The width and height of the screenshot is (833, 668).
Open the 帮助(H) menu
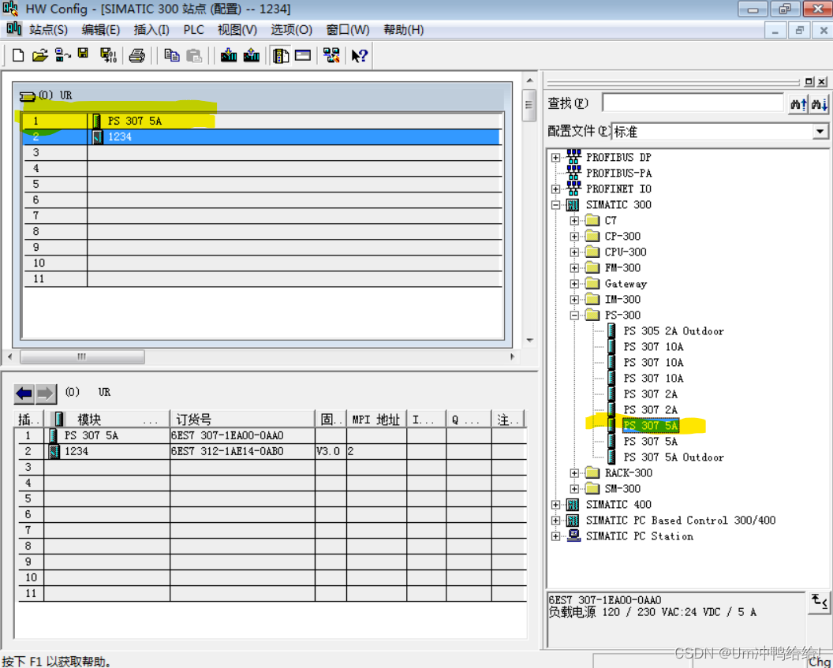[x=403, y=30]
